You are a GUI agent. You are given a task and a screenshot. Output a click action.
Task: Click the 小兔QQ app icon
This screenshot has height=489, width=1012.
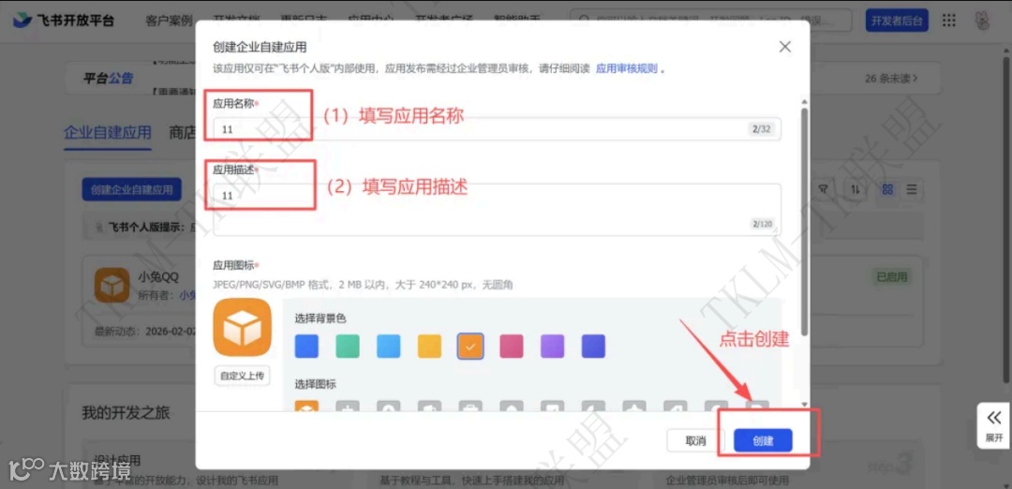point(112,285)
